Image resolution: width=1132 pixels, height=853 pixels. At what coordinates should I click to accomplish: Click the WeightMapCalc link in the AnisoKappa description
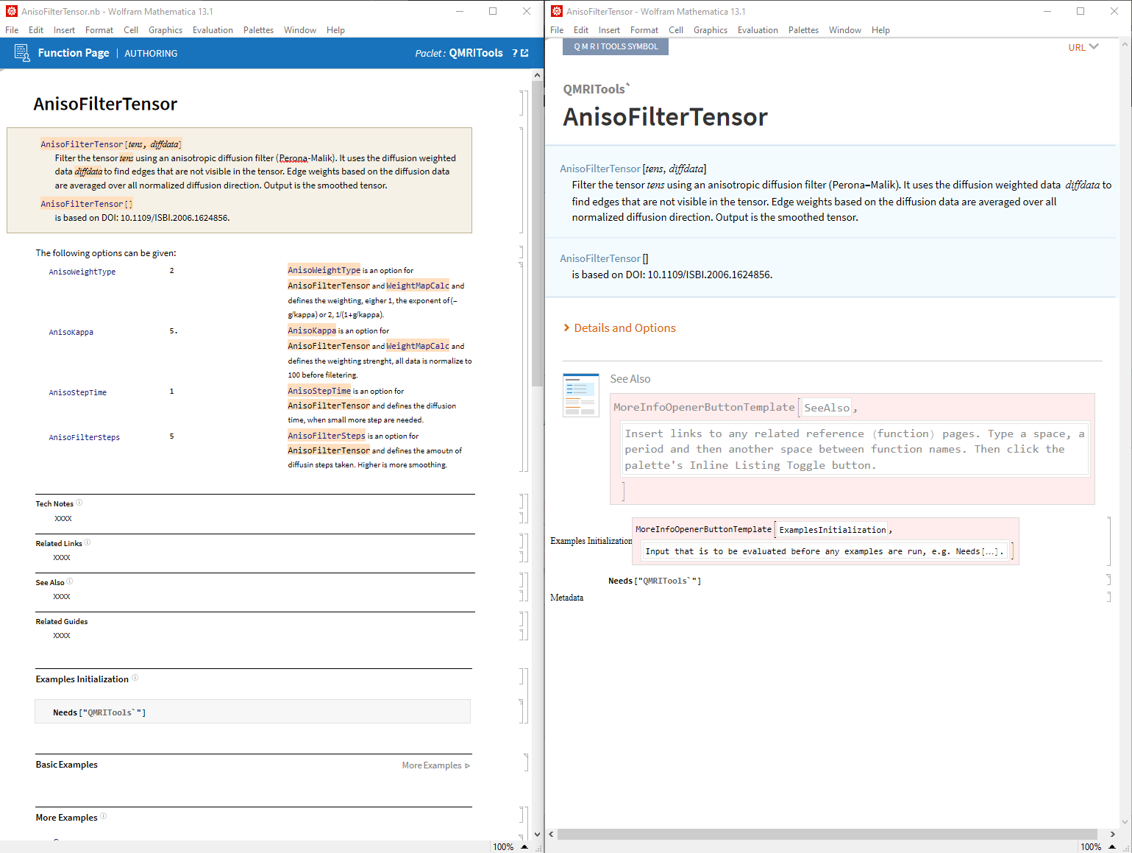click(x=418, y=346)
